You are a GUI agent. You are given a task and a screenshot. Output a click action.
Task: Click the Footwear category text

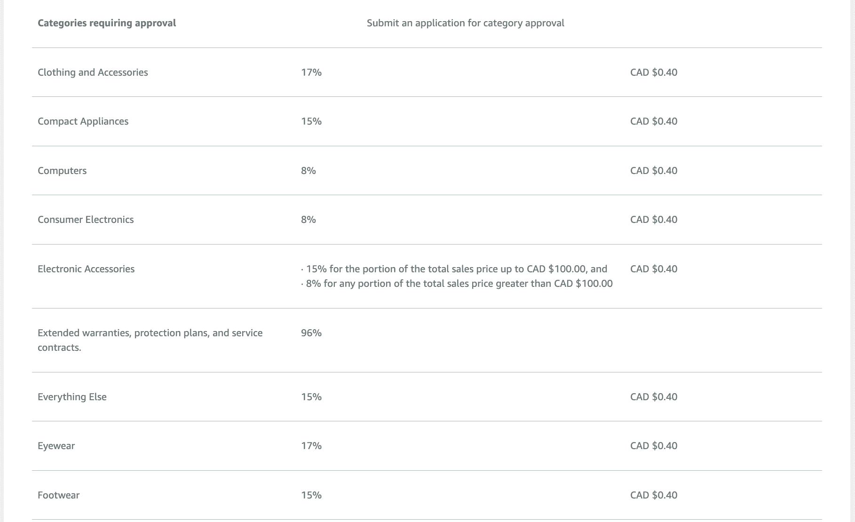(58, 495)
